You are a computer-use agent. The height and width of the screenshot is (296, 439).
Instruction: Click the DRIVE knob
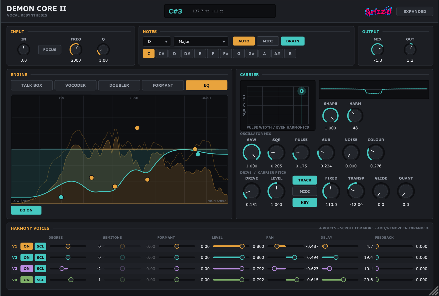(x=252, y=191)
